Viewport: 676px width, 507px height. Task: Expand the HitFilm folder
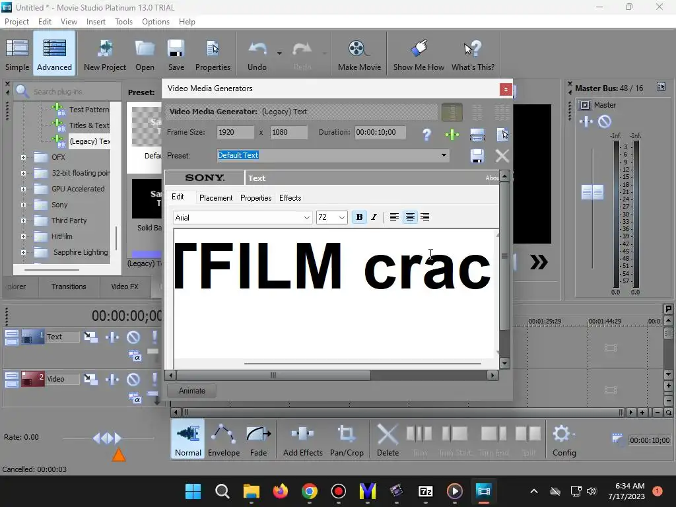pyautogui.click(x=23, y=237)
